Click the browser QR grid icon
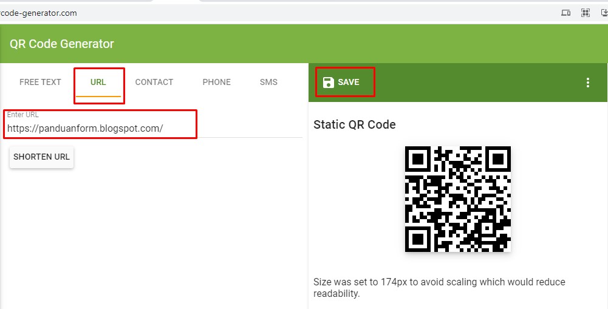 pos(586,13)
